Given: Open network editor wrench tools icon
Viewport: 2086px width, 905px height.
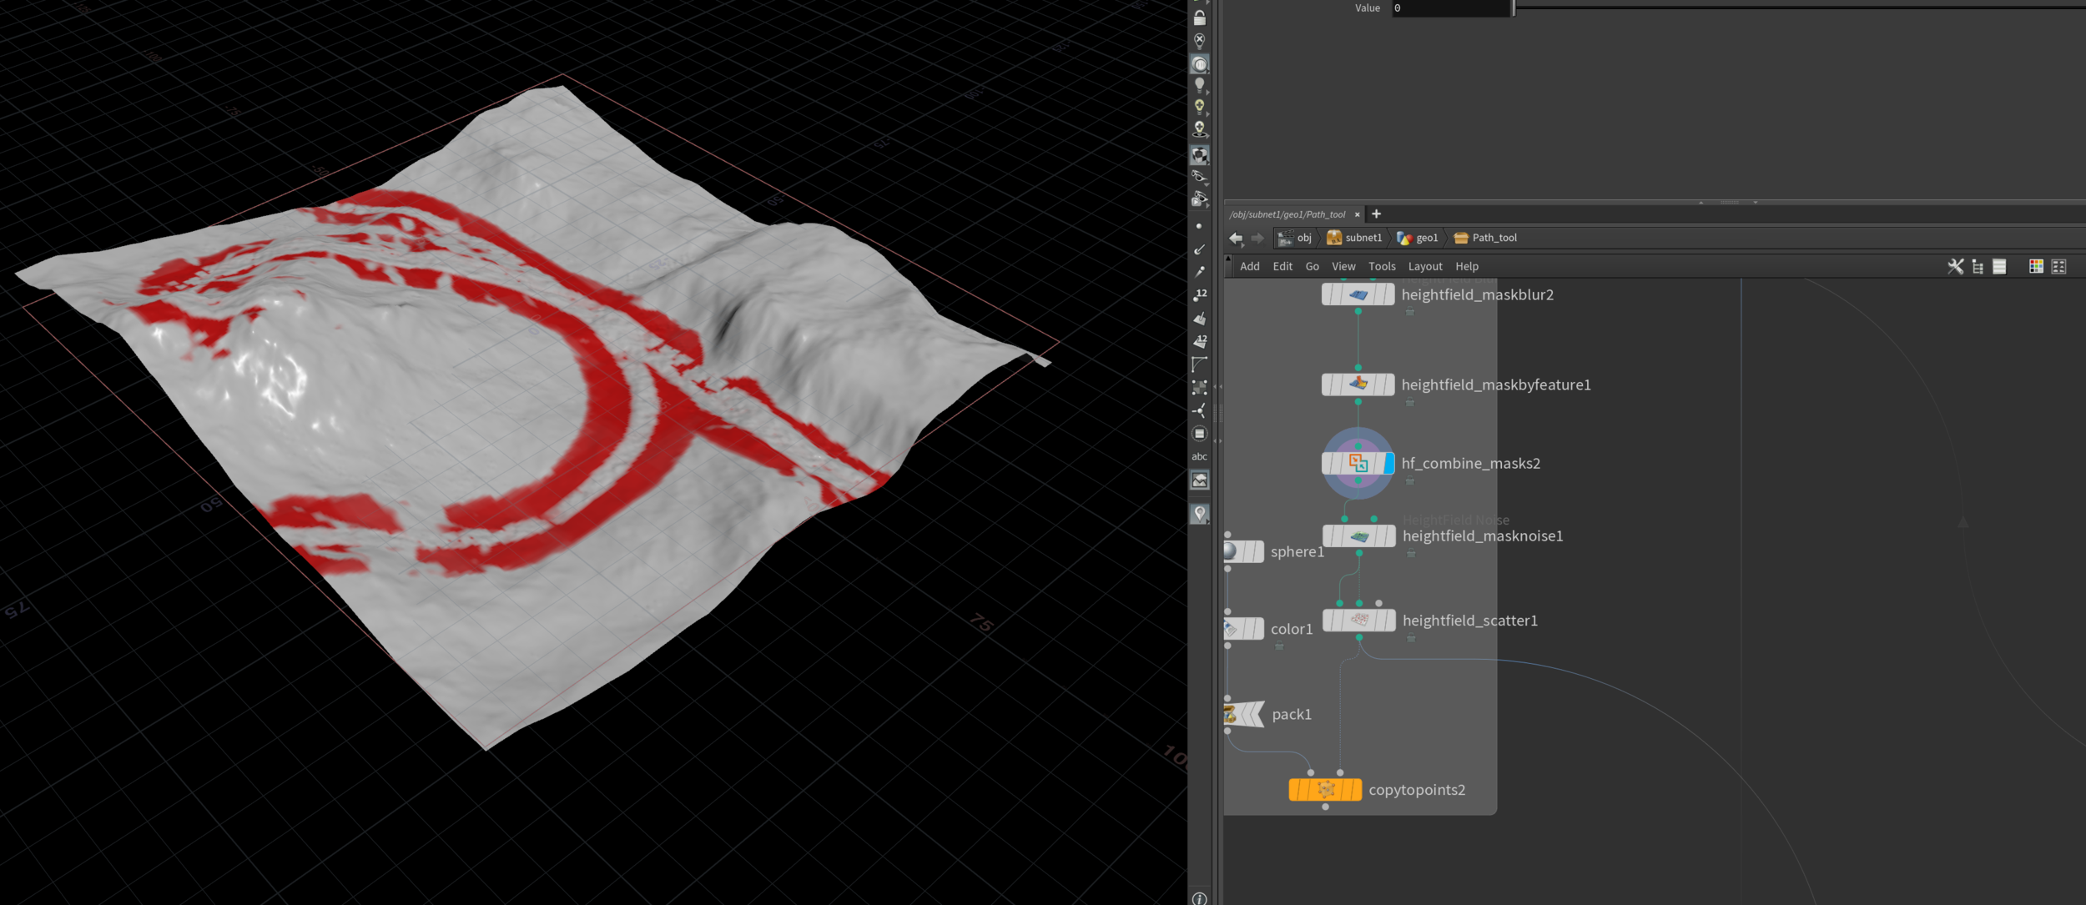Looking at the screenshot, I should 1955,266.
